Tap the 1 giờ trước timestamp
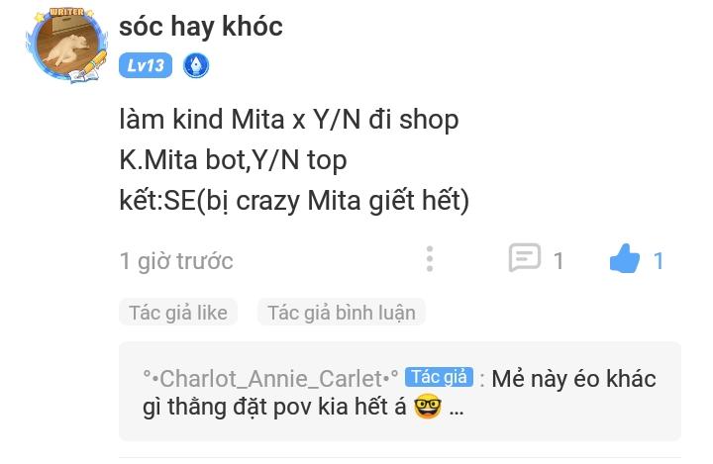This screenshot has height=464, width=713. pyautogui.click(x=176, y=261)
